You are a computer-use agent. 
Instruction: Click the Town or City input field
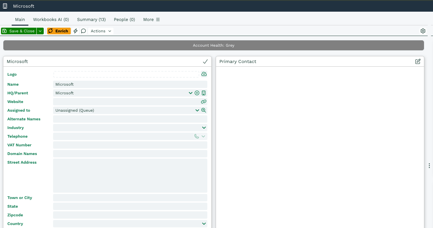point(130,198)
